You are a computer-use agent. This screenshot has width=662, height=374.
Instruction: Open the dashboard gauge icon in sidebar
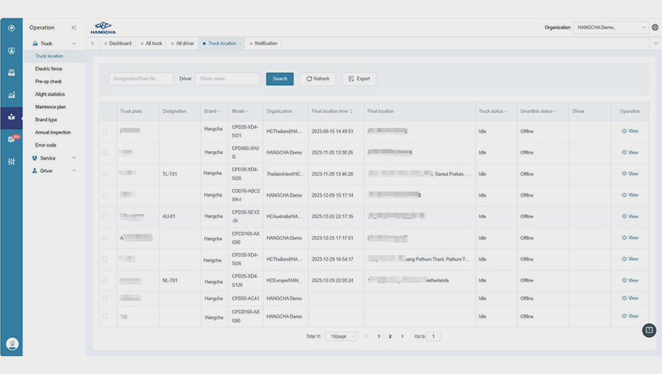tap(12, 28)
